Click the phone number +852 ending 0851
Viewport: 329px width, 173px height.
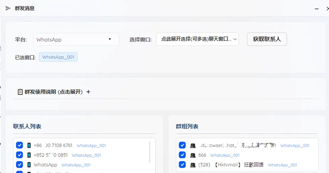pyautogui.click(x=51, y=155)
